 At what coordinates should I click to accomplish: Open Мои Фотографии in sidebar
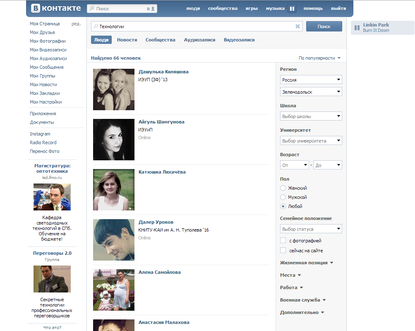(x=48, y=41)
